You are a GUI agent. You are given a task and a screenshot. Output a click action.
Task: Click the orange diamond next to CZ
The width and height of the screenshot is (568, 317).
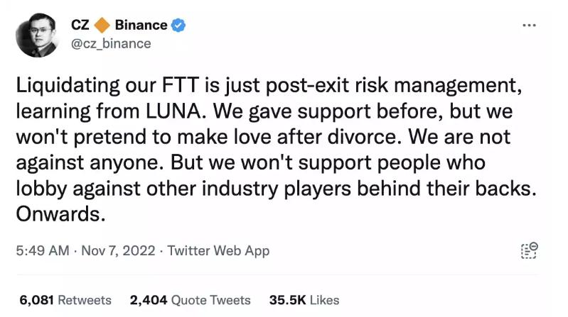click(x=102, y=26)
